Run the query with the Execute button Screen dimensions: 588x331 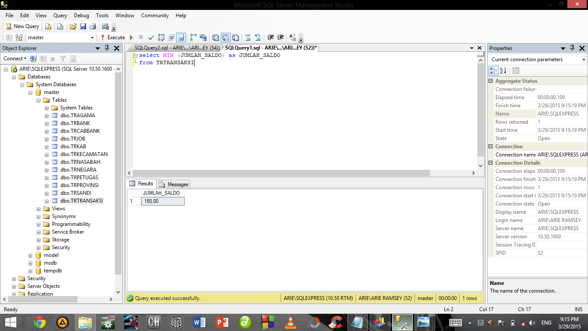pyautogui.click(x=113, y=37)
